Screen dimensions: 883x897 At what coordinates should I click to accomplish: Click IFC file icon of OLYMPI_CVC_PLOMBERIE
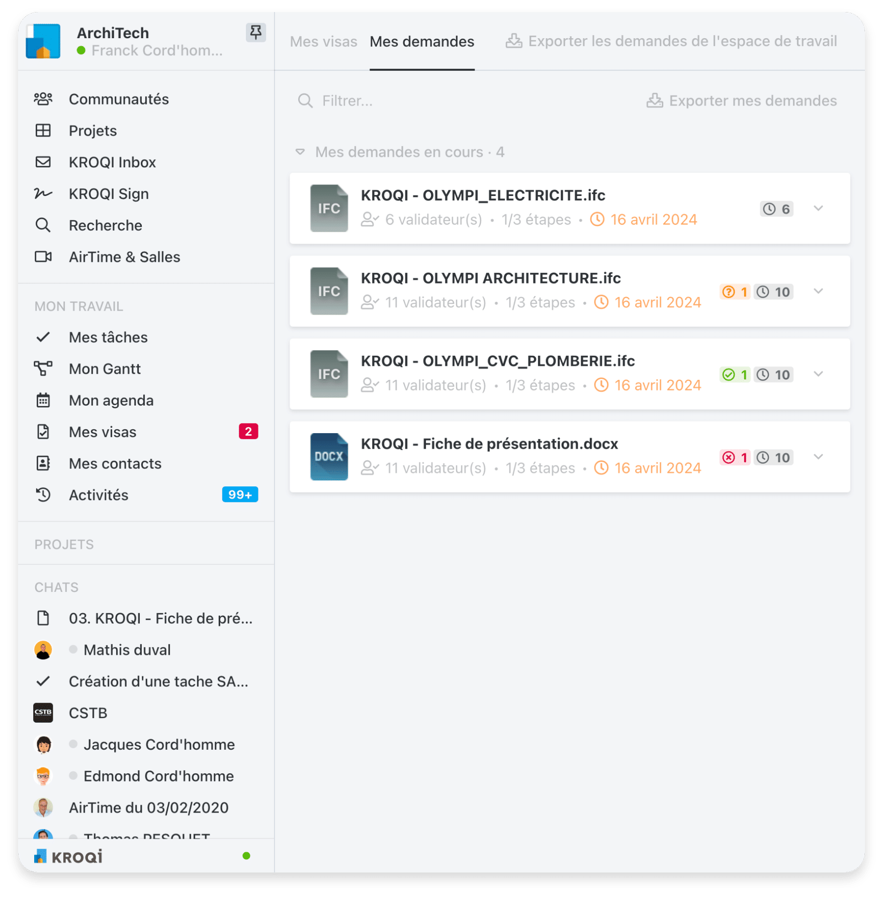pyautogui.click(x=329, y=374)
